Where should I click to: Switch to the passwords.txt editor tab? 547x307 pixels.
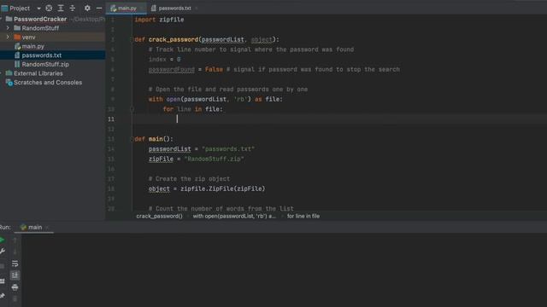[x=174, y=8]
